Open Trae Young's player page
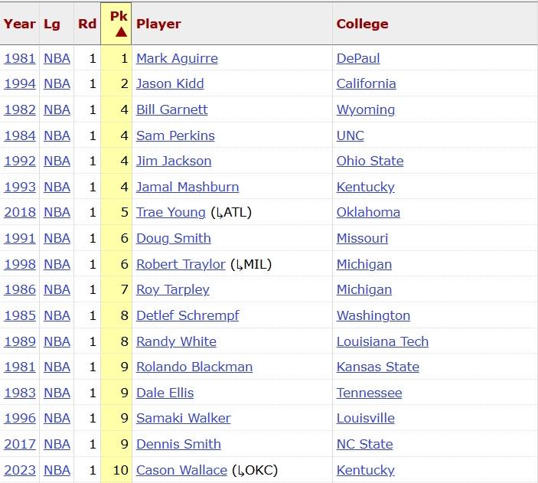This screenshot has height=483, width=538. click(171, 212)
